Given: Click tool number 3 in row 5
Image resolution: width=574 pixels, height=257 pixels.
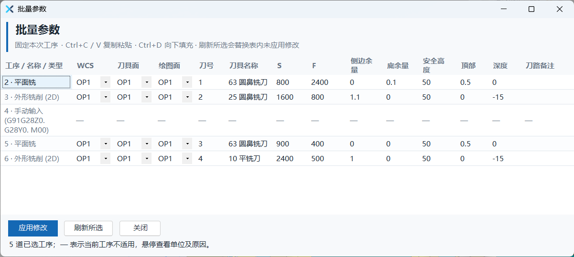Looking at the screenshot, I should tap(200, 144).
